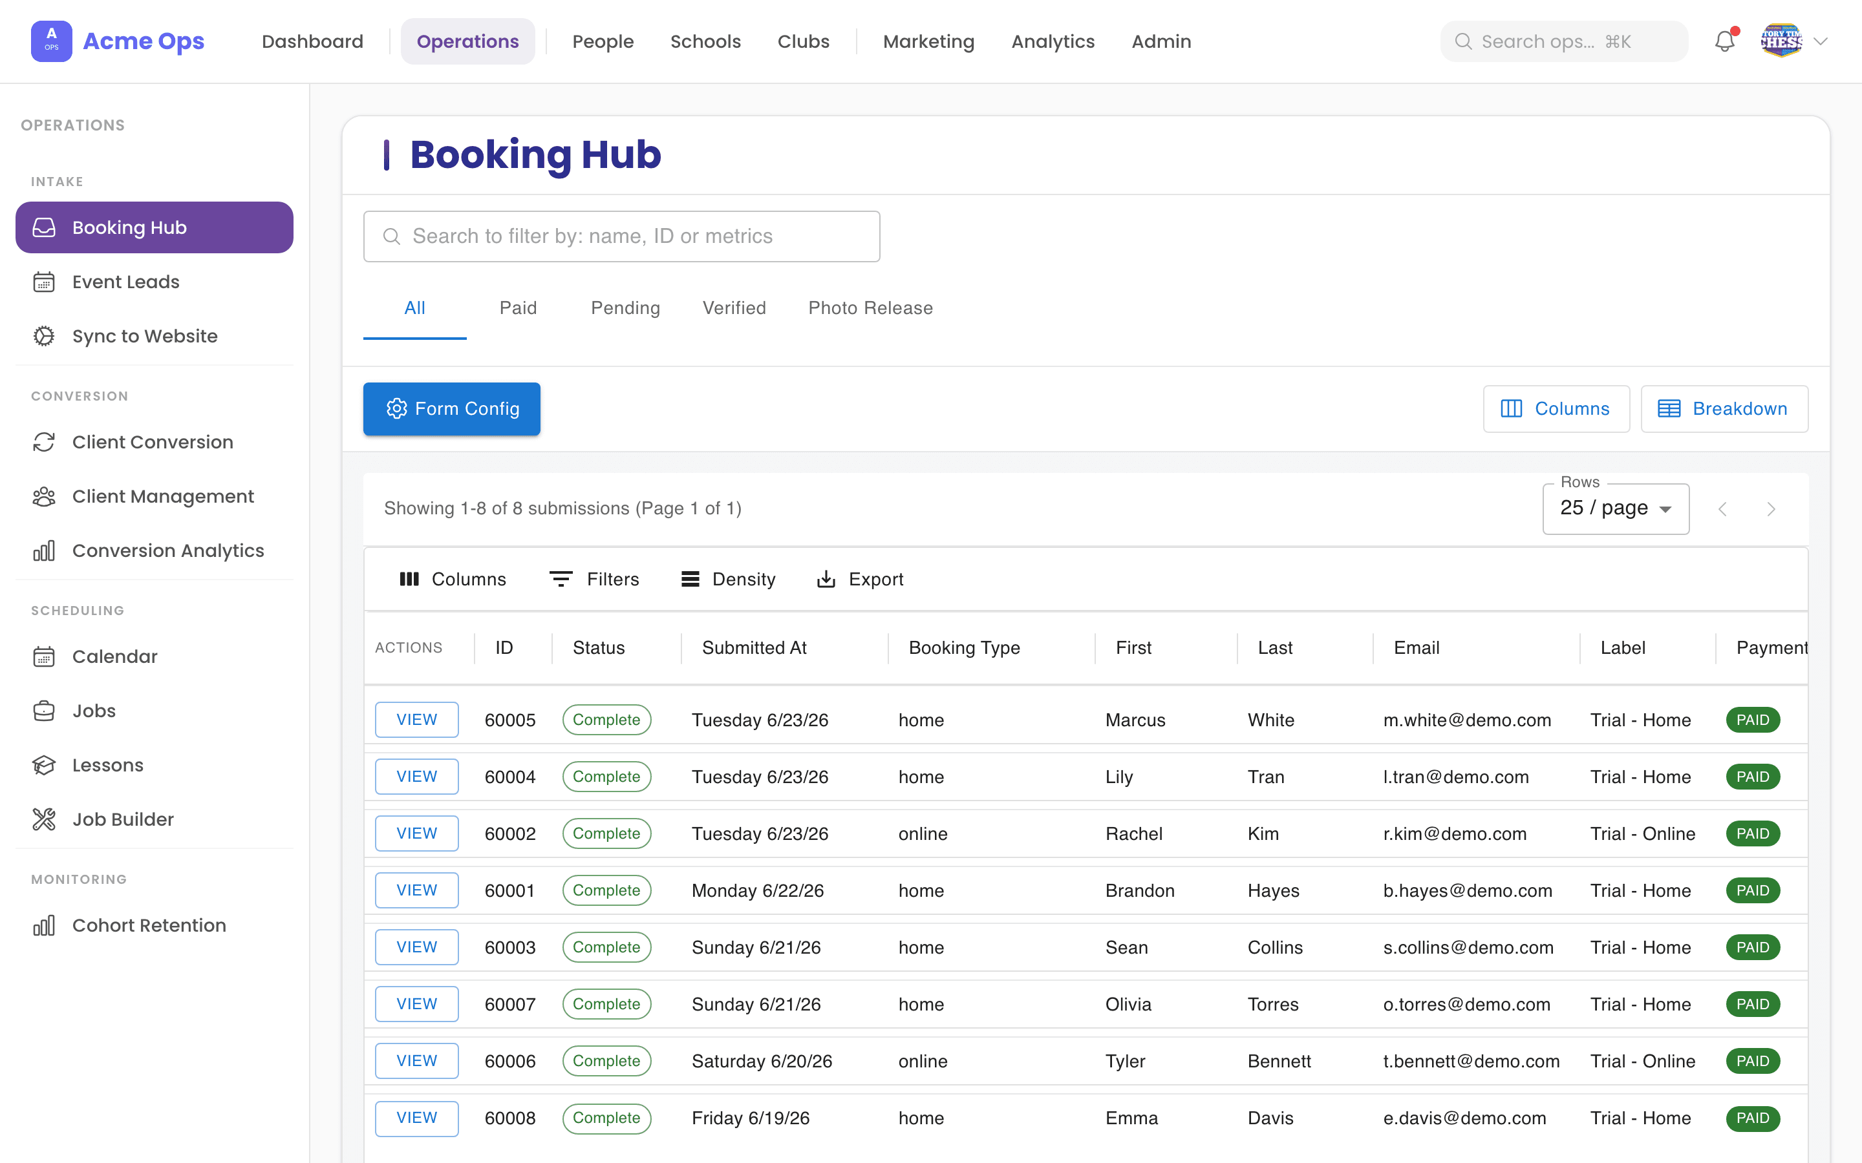Go to the previous page arrow
The width and height of the screenshot is (1862, 1163).
coord(1723,509)
